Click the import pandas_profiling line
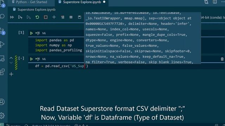This screenshot has width=225, height=126. pyautogui.click(x=59, y=50)
